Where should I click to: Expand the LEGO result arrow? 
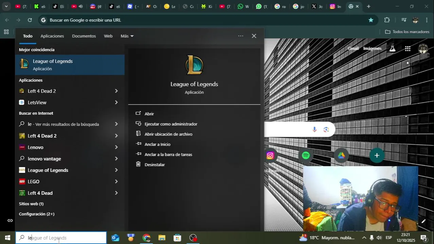point(116,182)
